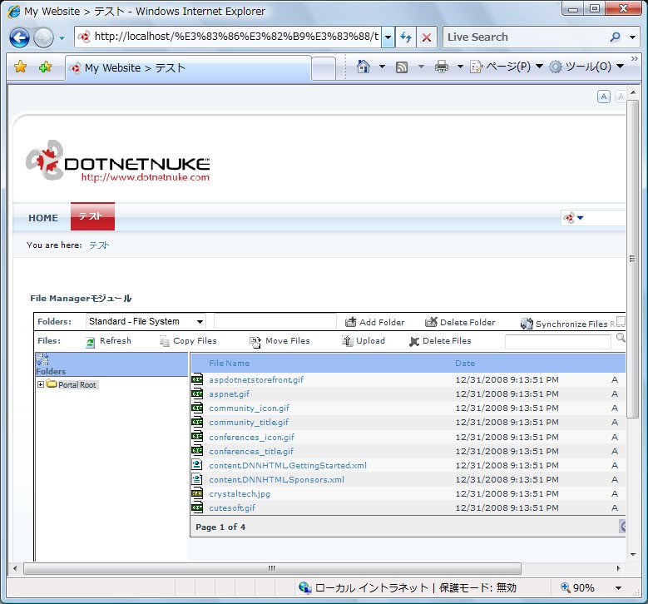
Task: Open the Standard - File System folders dropdown
Action: click(x=146, y=322)
